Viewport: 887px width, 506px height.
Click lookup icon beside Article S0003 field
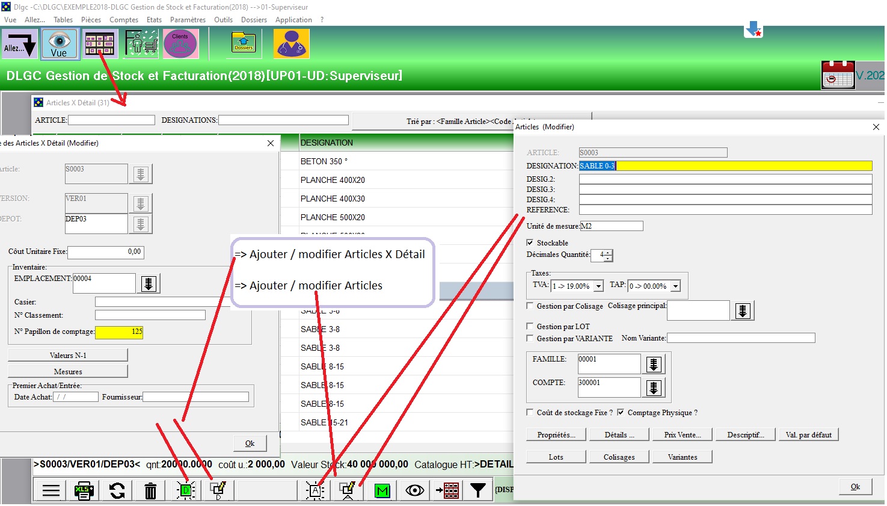tap(141, 174)
